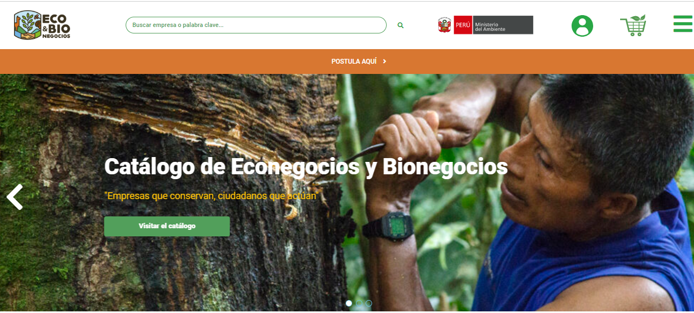Focus the Buscar empresa search field

[256, 25]
